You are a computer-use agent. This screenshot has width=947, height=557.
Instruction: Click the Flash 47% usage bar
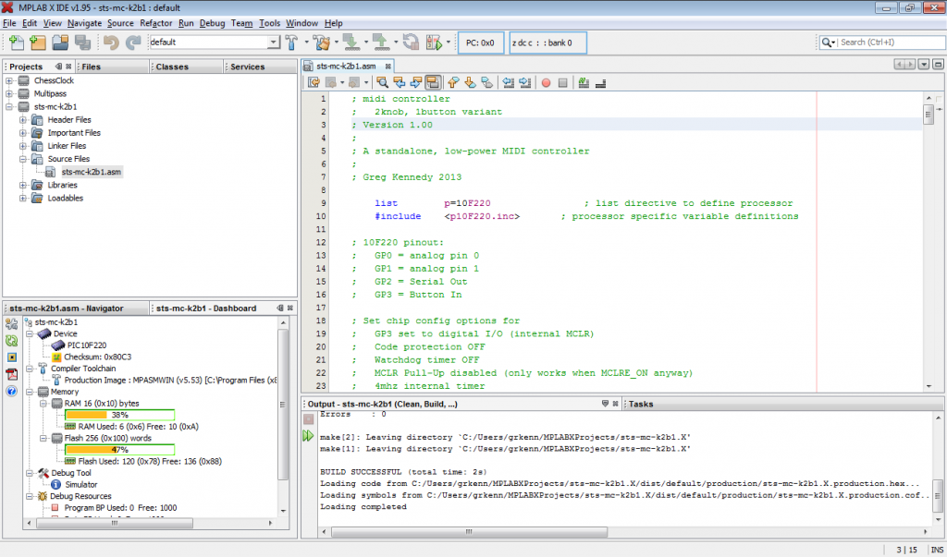pyautogui.click(x=119, y=450)
